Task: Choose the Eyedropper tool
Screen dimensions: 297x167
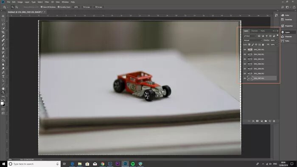Action: point(3,36)
